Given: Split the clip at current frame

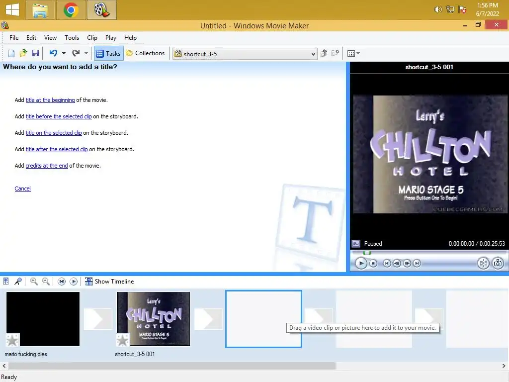Looking at the screenshot, I should [x=483, y=263].
